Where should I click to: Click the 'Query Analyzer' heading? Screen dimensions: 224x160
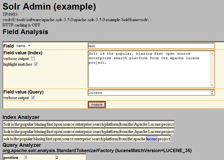tap(22, 145)
